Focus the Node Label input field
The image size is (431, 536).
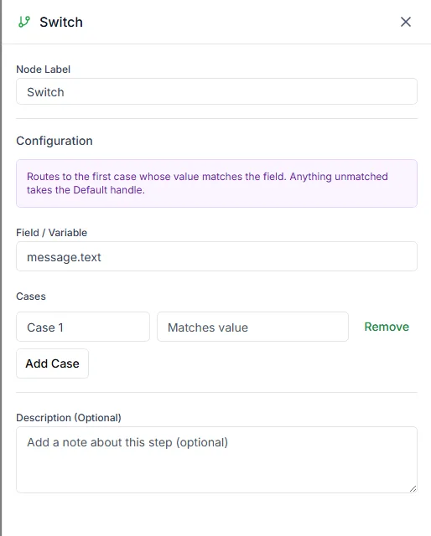pos(216,91)
